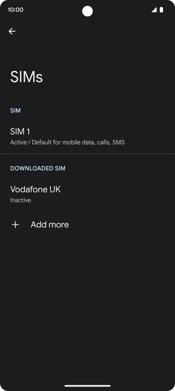Tap the 10:00 clock in status bar
The height and width of the screenshot is (391, 175).
tap(15, 10)
